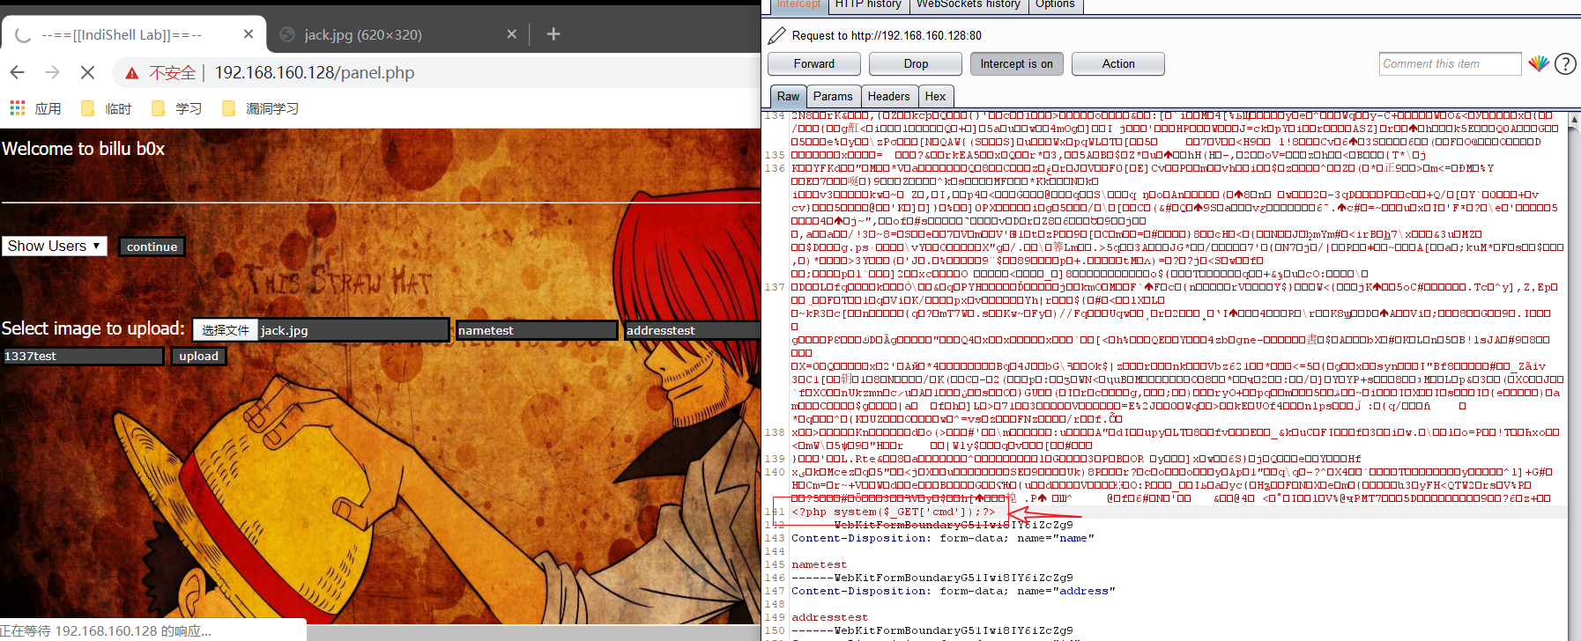Open the Burp help question icon
The width and height of the screenshot is (1581, 641).
(x=1565, y=63)
